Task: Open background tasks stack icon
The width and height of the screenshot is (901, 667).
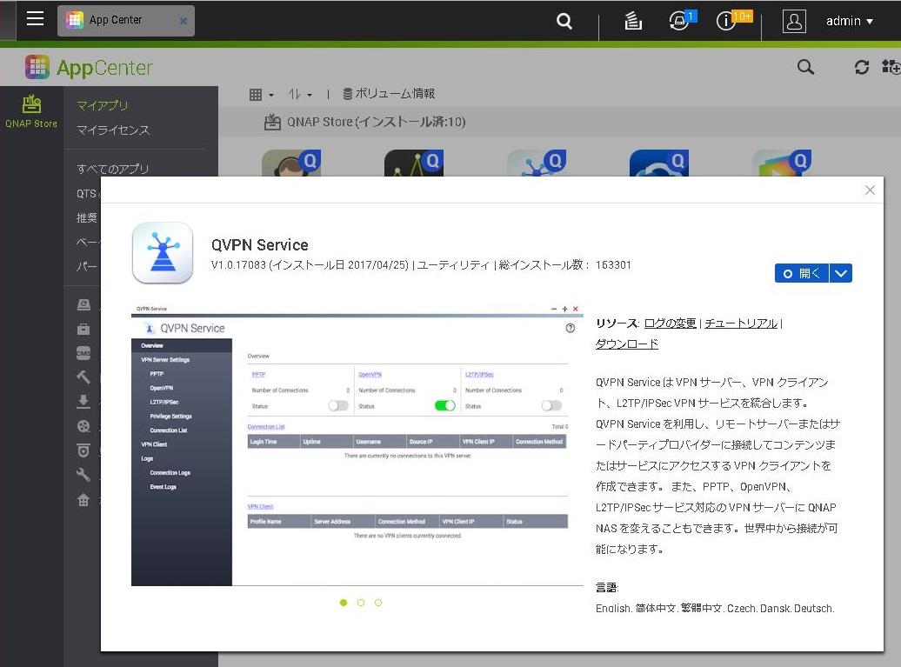Action: [632, 21]
